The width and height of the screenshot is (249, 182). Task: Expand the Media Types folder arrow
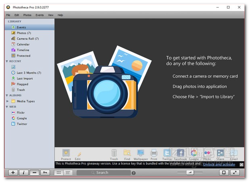point(7,101)
